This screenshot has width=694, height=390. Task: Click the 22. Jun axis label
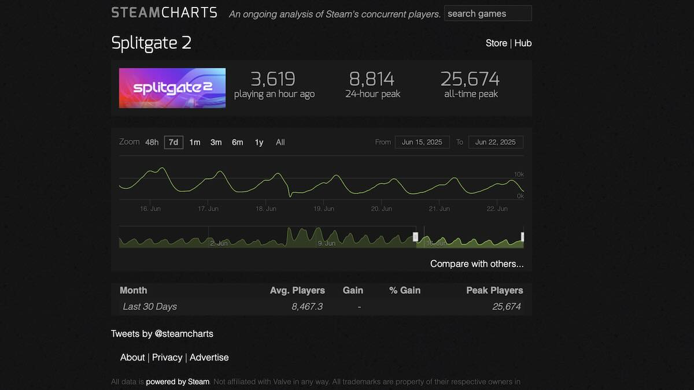pos(498,209)
